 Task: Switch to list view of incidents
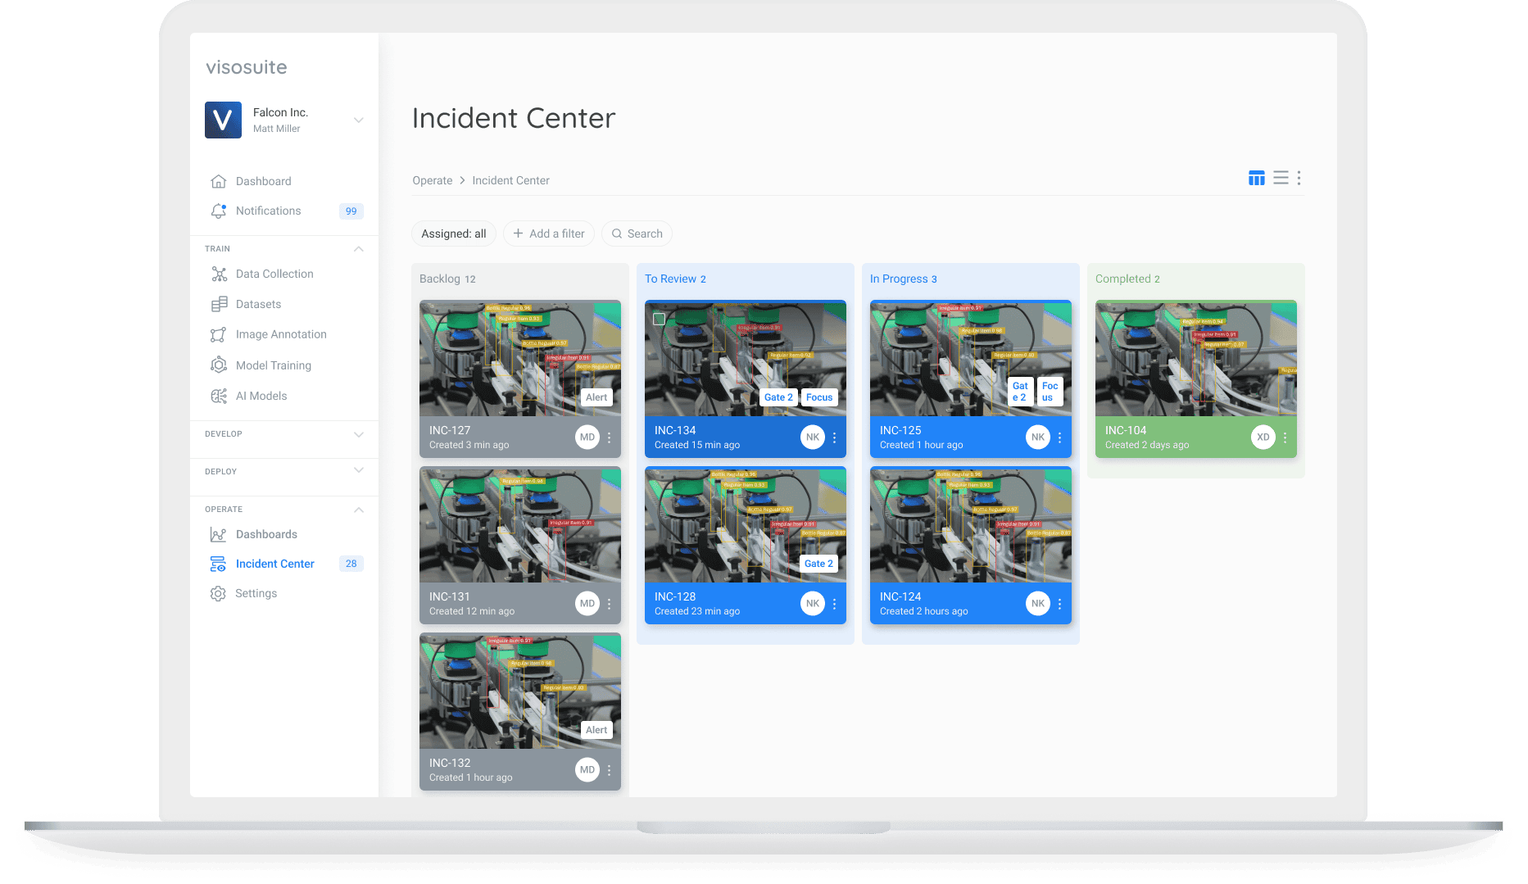[x=1281, y=178]
